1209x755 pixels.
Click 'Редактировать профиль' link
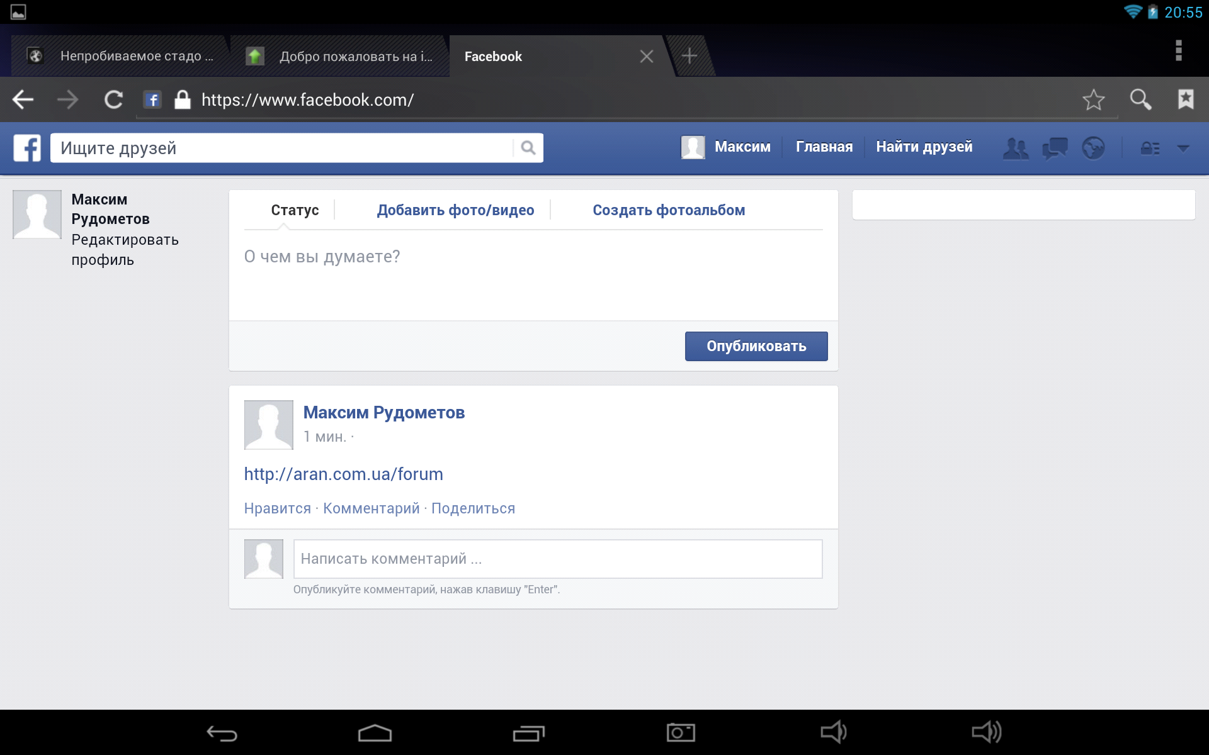125,250
